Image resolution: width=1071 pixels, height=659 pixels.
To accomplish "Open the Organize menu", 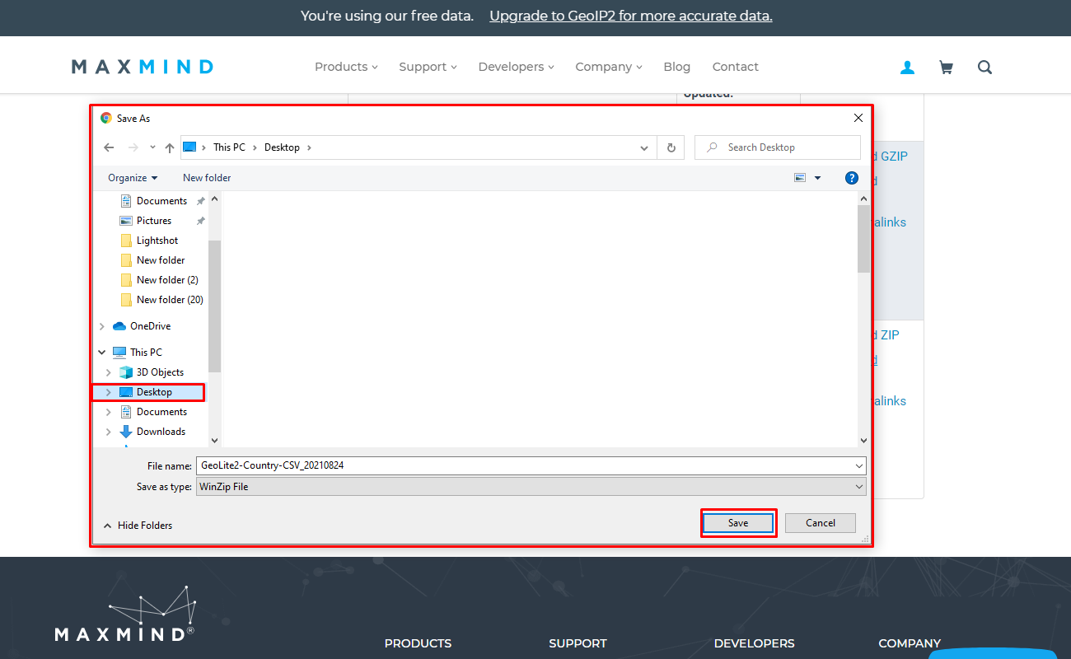I will 133,178.
